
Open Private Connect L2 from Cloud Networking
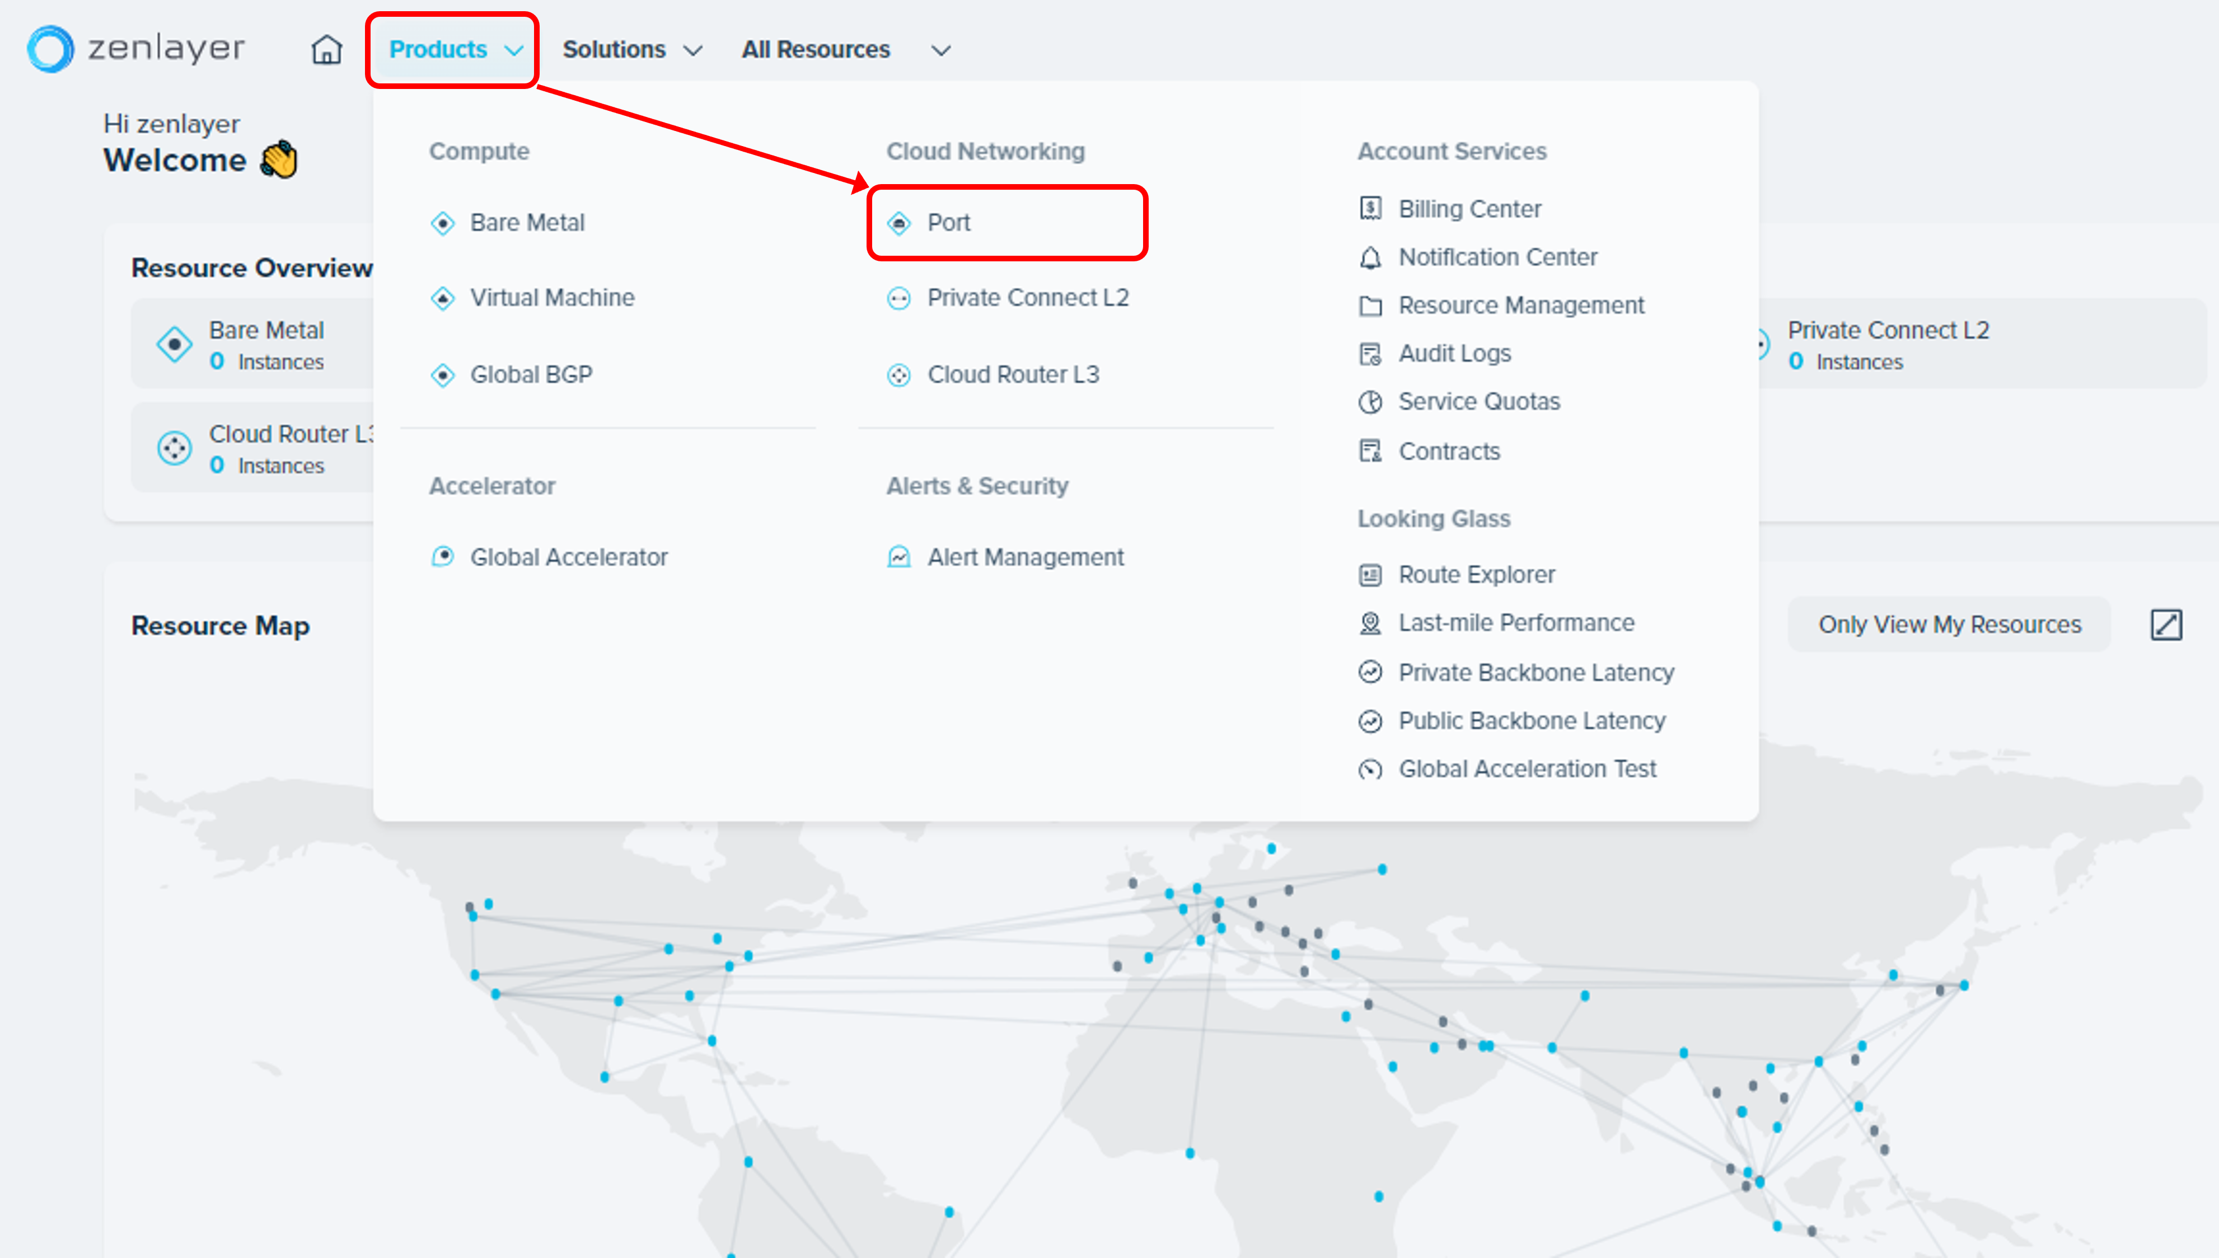(1027, 298)
